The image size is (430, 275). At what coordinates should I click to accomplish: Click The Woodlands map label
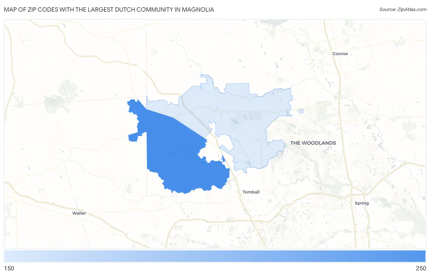click(x=313, y=143)
